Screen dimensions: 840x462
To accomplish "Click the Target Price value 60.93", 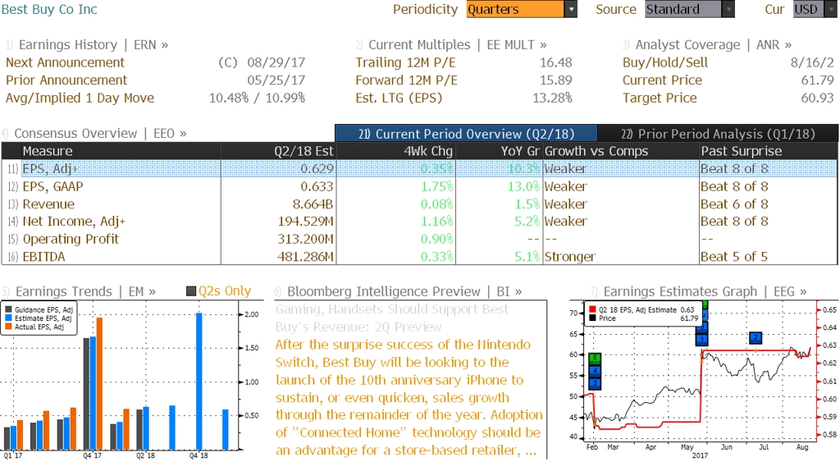I will (818, 98).
